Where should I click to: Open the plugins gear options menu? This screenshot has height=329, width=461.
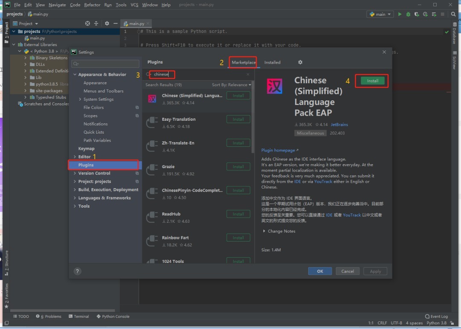click(x=300, y=62)
